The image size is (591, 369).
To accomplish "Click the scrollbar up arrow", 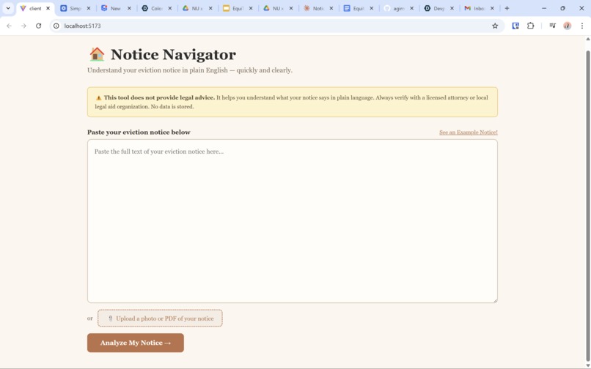I will pyautogui.click(x=587, y=39).
